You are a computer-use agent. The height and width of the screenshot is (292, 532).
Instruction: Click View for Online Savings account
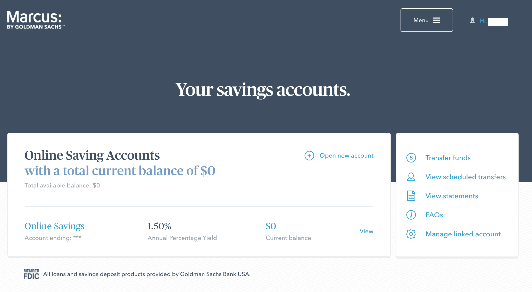366,231
